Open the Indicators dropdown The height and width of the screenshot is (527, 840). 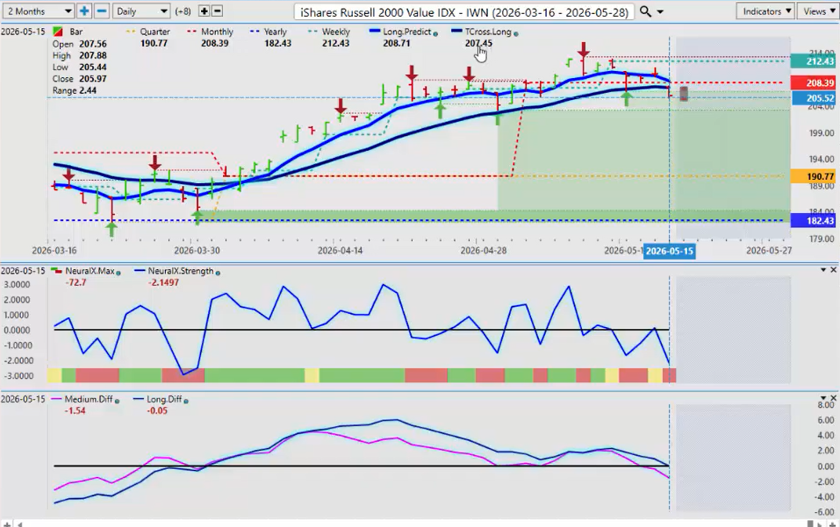pos(767,11)
